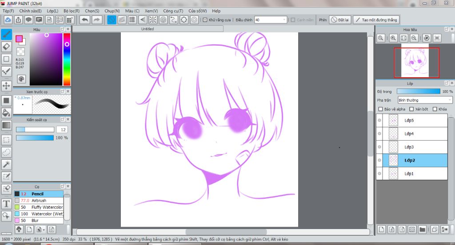Click the cloud save icon
The height and width of the screenshot is (245, 455).
[x=8, y=20]
